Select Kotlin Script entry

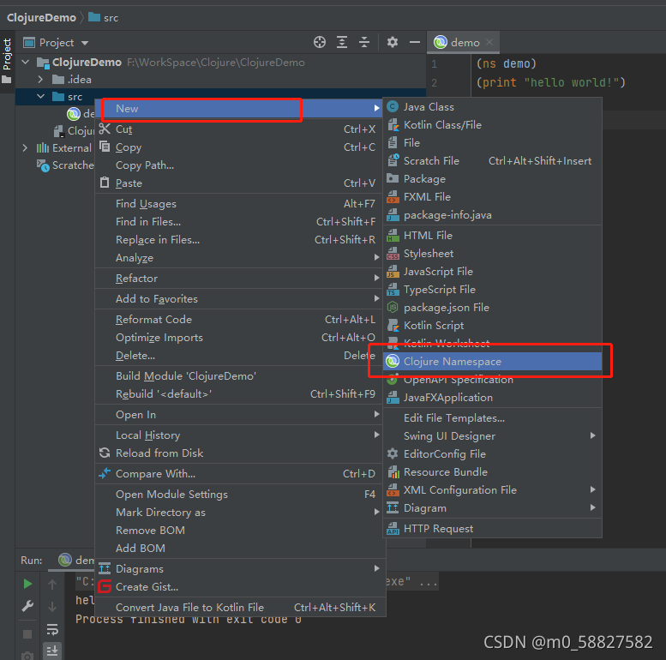pyautogui.click(x=492, y=326)
